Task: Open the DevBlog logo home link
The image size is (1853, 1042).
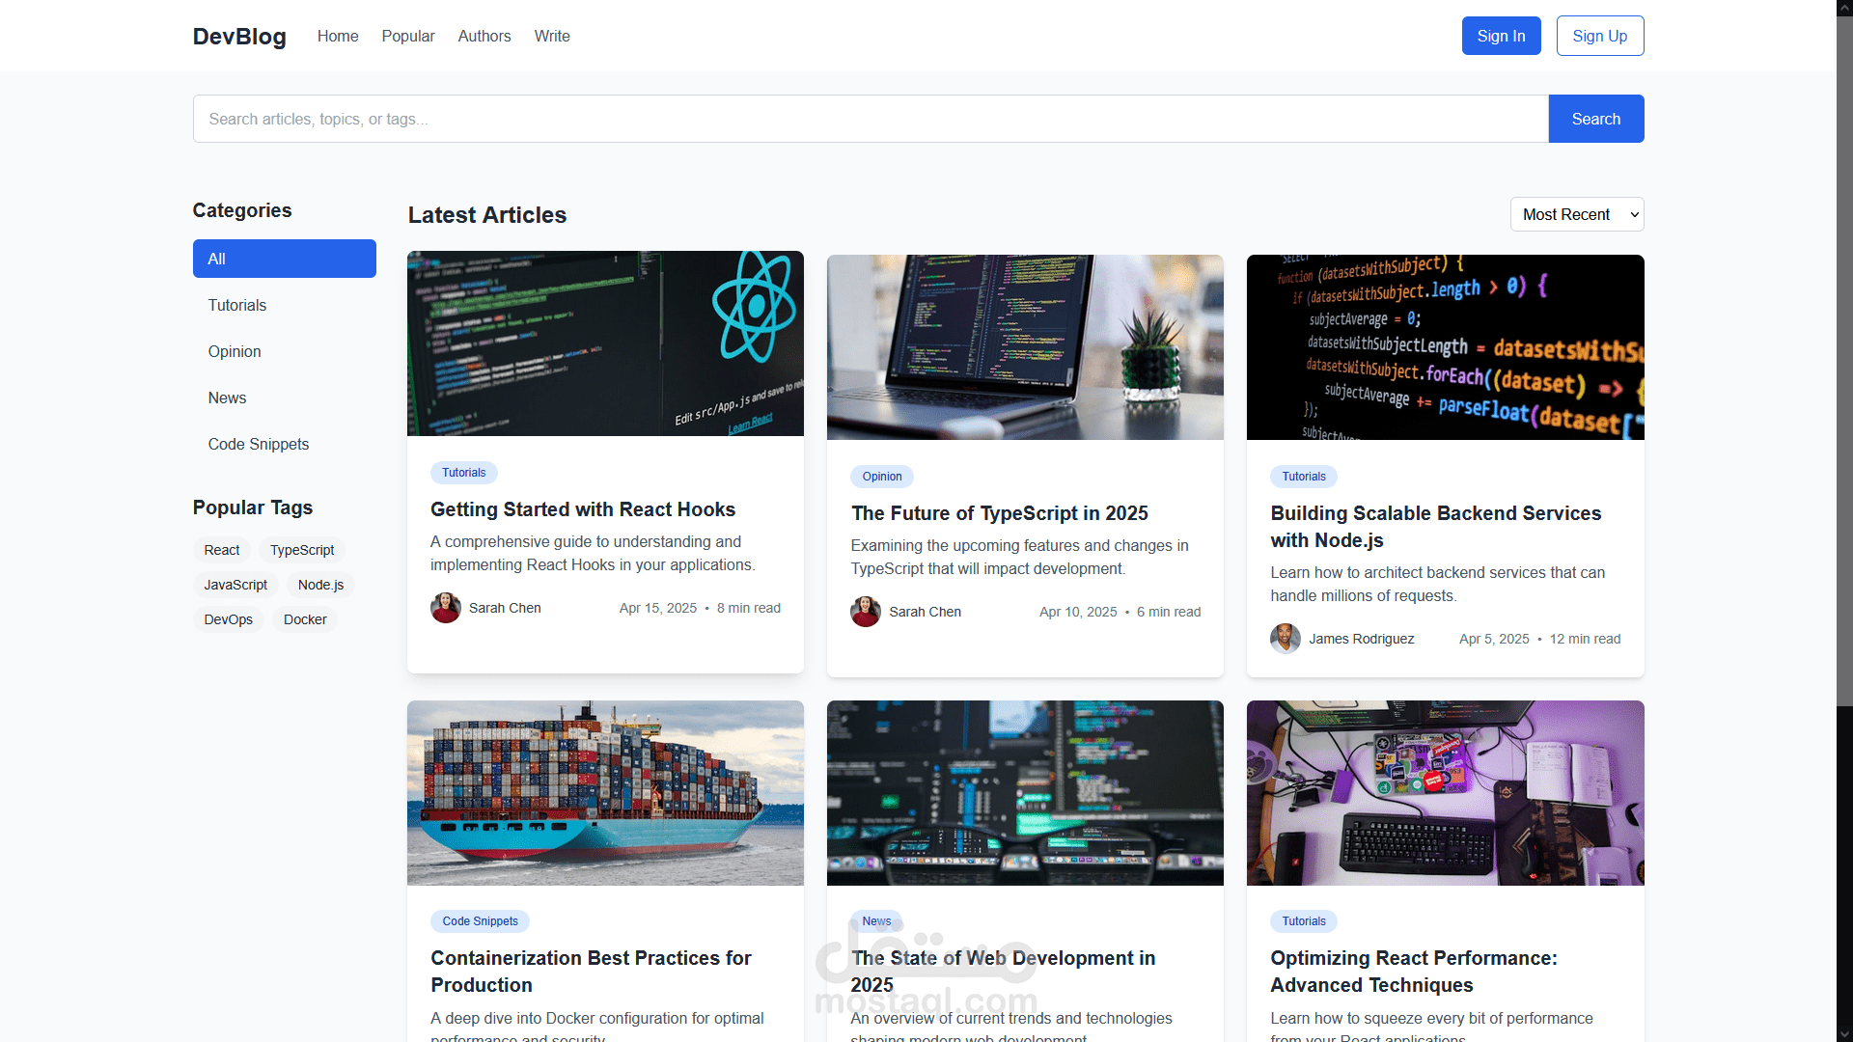Action: 239,37
